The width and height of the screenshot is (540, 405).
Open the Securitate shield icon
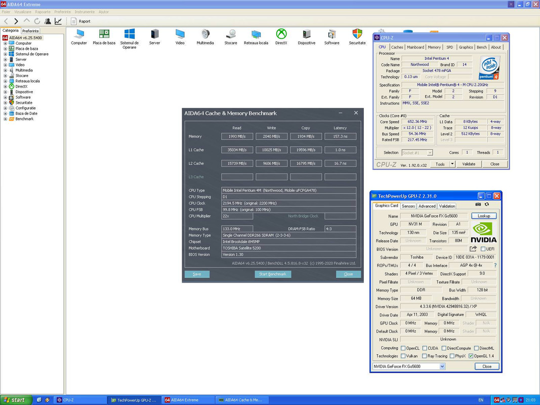(357, 37)
